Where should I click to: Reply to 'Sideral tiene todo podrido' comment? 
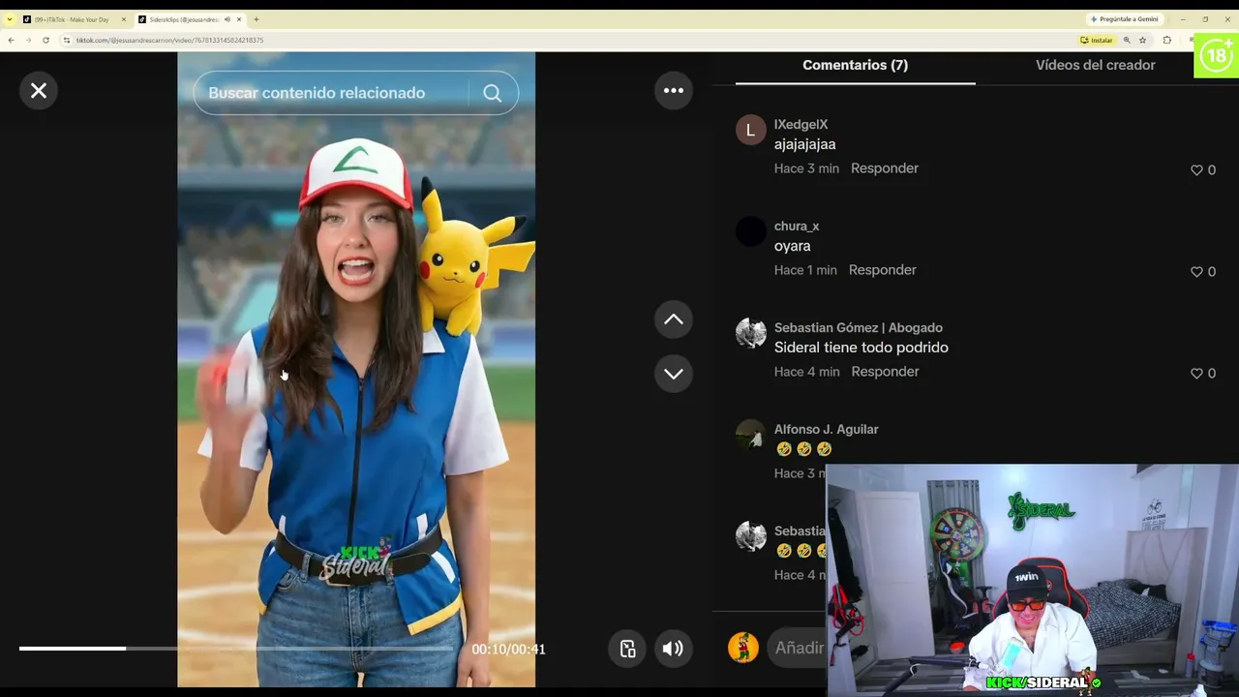(885, 372)
